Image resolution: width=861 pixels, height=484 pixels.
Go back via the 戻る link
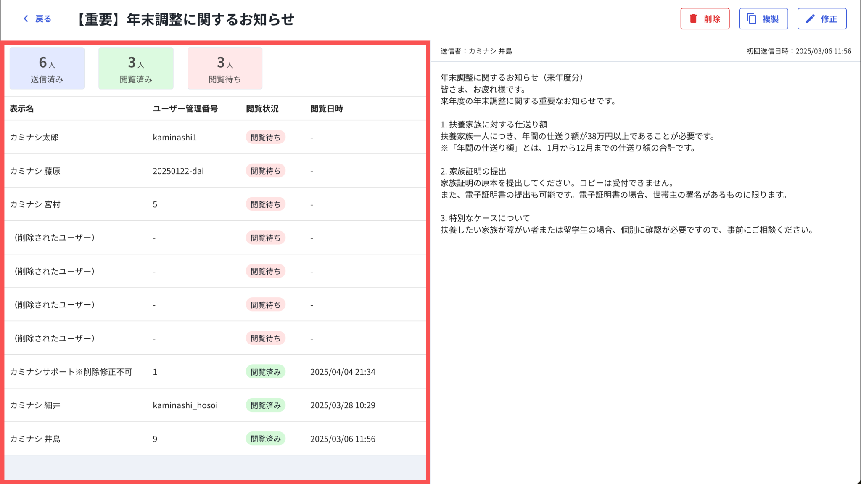tap(43, 19)
